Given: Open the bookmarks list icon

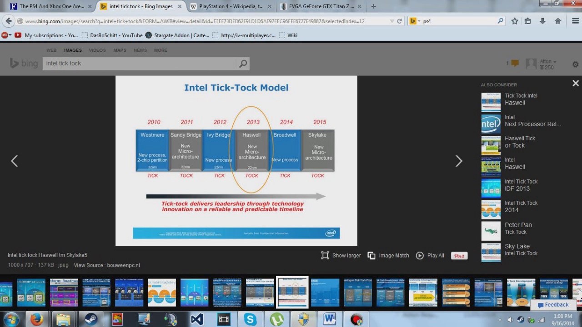Looking at the screenshot, I should click(528, 21).
